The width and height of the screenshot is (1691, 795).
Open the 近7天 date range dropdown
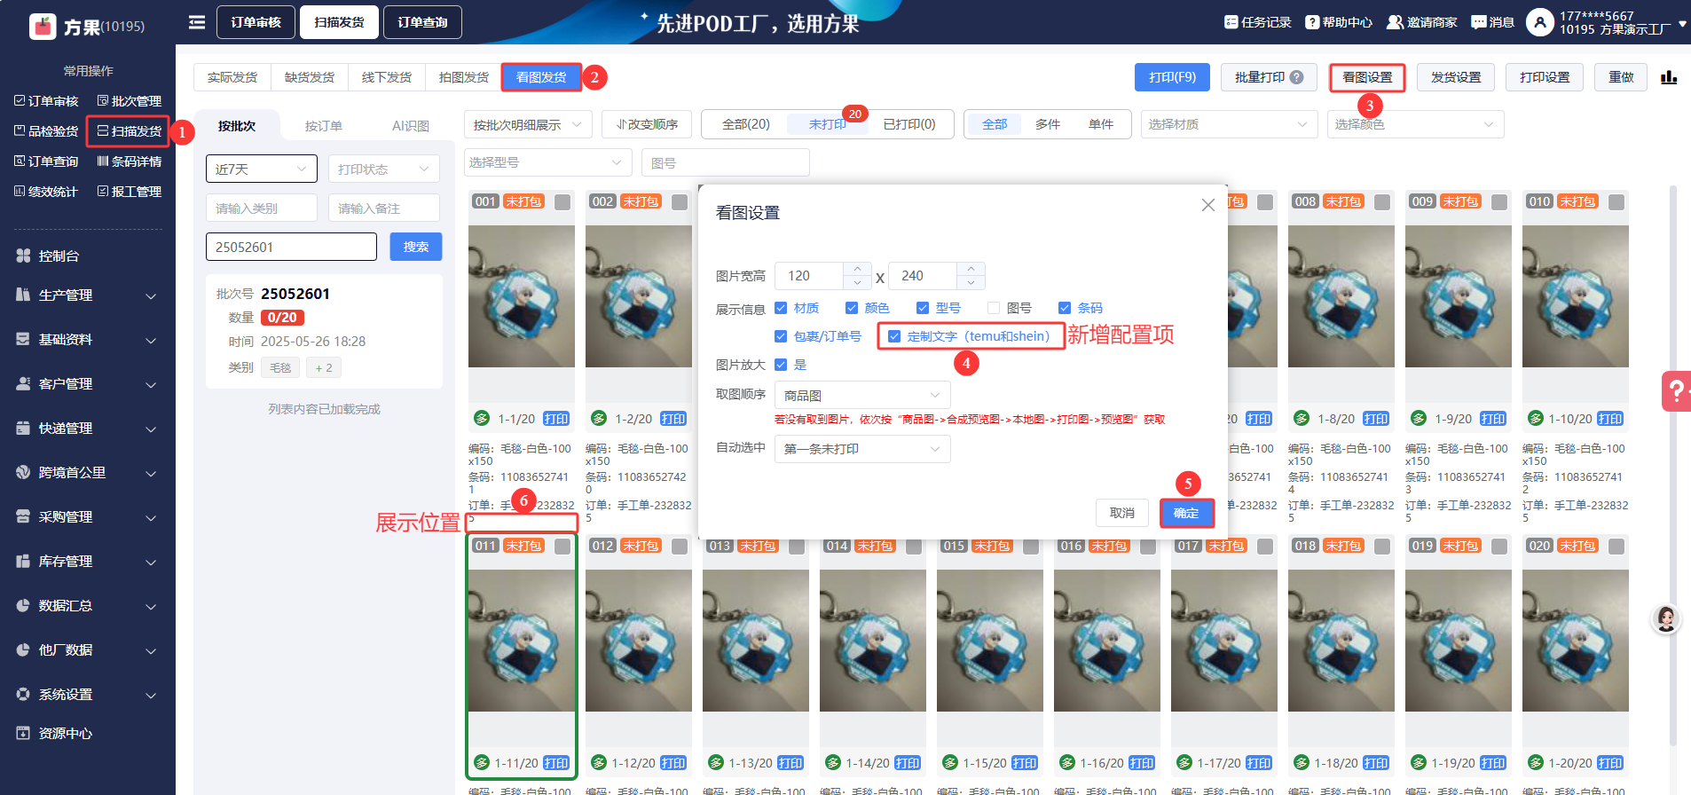pyautogui.click(x=262, y=169)
